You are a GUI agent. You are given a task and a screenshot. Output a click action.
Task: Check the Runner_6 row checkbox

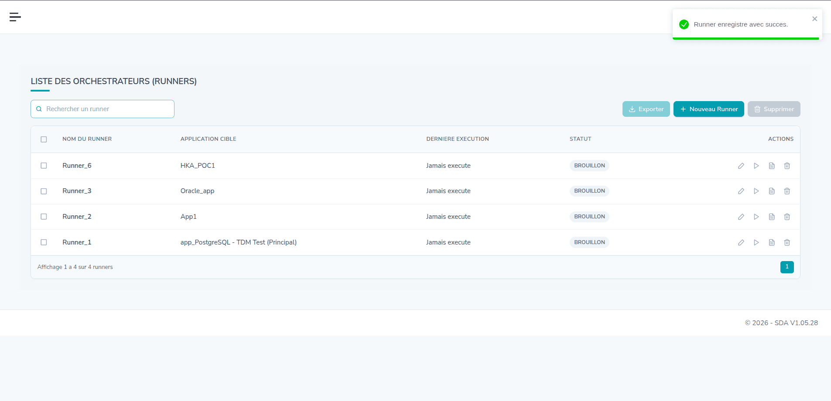pyautogui.click(x=44, y=166)
